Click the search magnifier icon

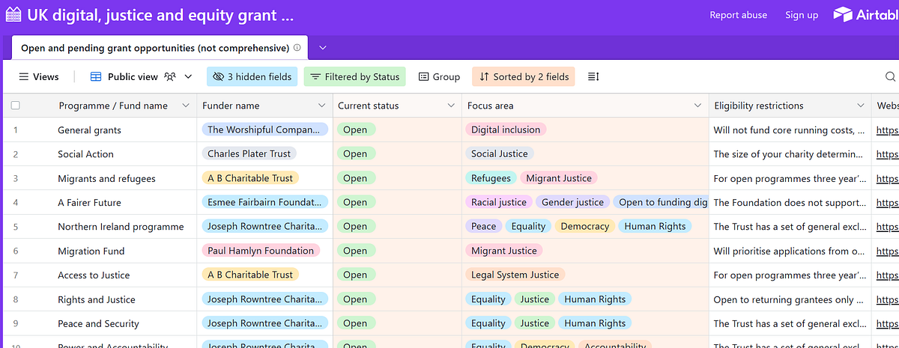click(x=890, y=76)
